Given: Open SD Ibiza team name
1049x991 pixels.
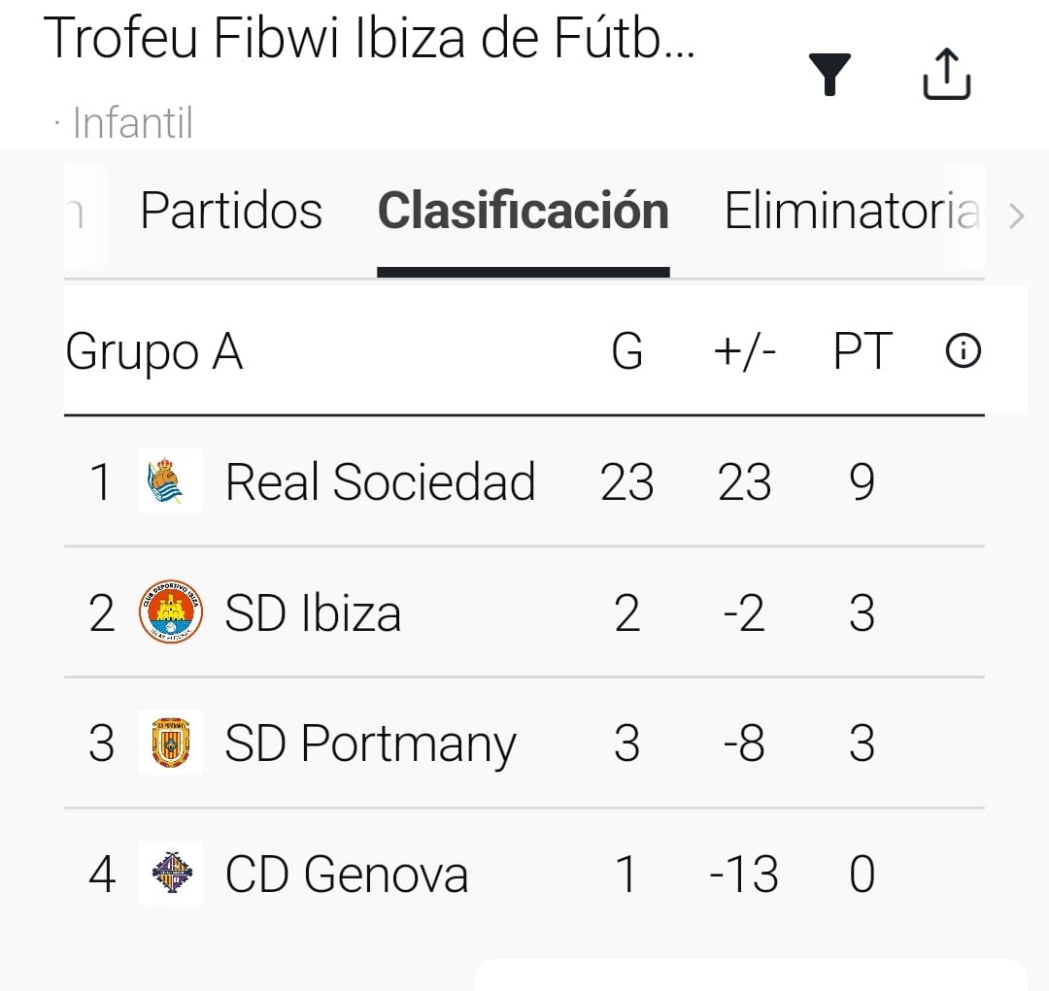Looking at the screenshot, I should [313, 613].
